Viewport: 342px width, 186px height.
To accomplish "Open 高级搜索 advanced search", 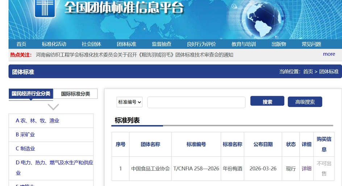I will (x=305, y=102).
